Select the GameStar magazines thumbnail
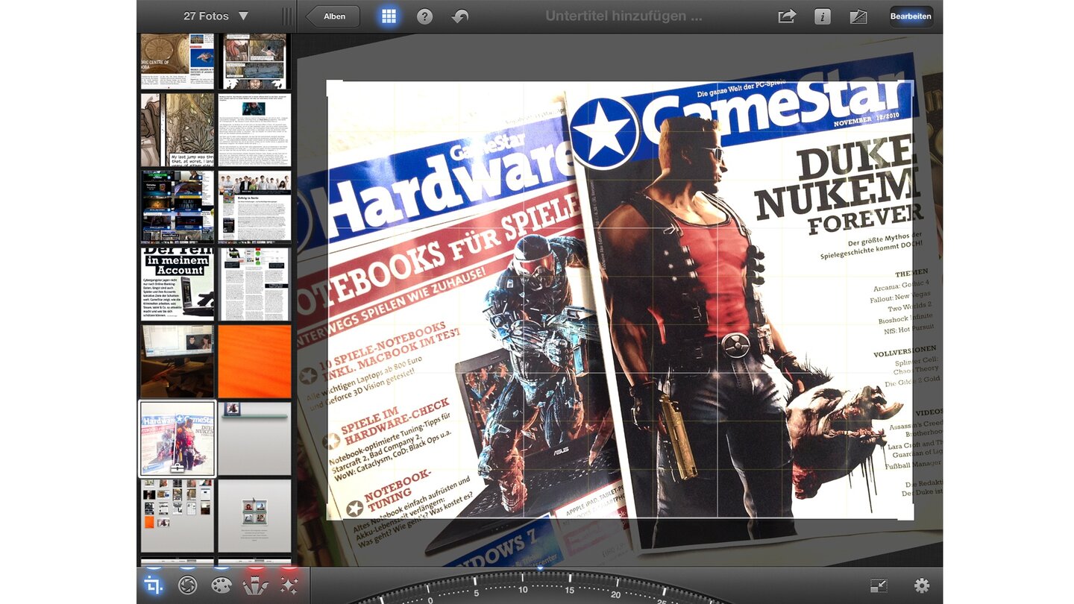This screenshot has height=604, width=1074. click(178, 438)
